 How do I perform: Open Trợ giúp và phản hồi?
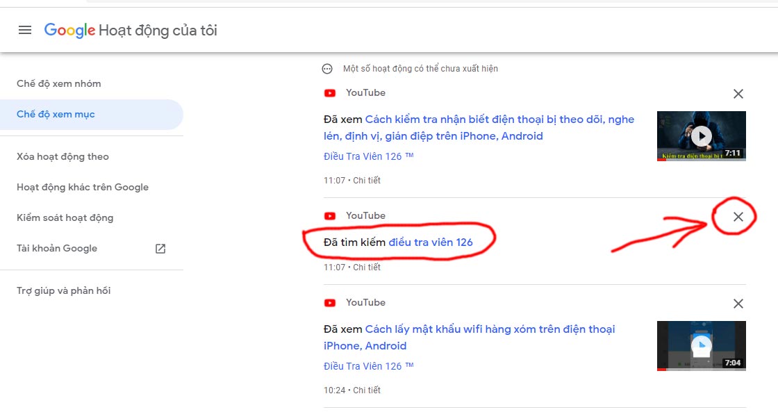[x=63, y=290]
